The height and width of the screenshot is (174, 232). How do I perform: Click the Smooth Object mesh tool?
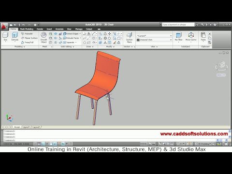point(43,38)
